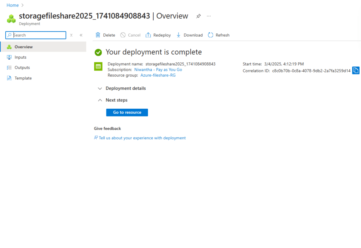Open the Azure-fileshare-RG resource group link
This screenshot has width=361, height=248.
[158, 75]
